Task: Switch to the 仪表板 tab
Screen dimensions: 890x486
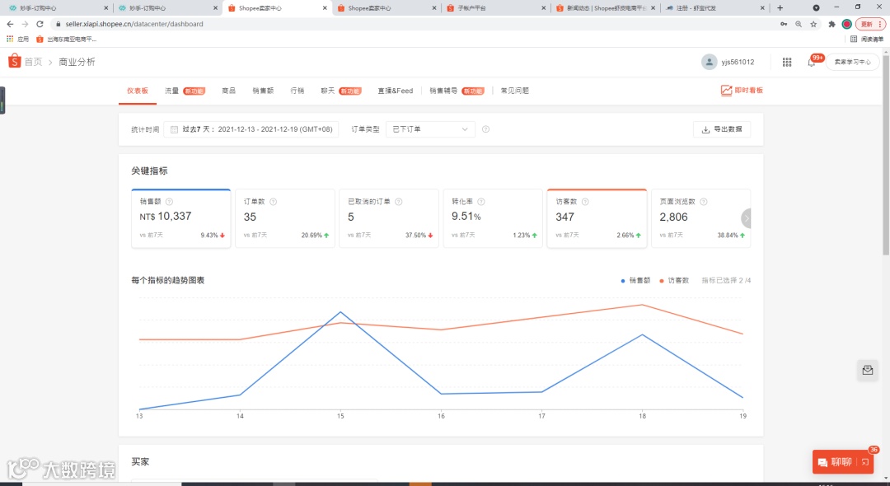Action: [138, 91]
